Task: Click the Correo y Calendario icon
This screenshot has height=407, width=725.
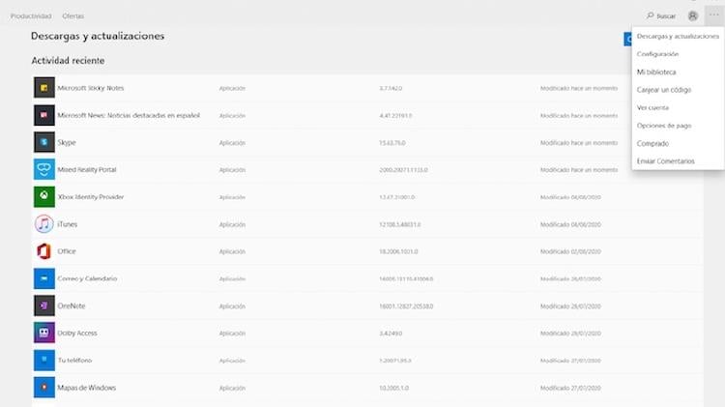Action: [43, 278]
